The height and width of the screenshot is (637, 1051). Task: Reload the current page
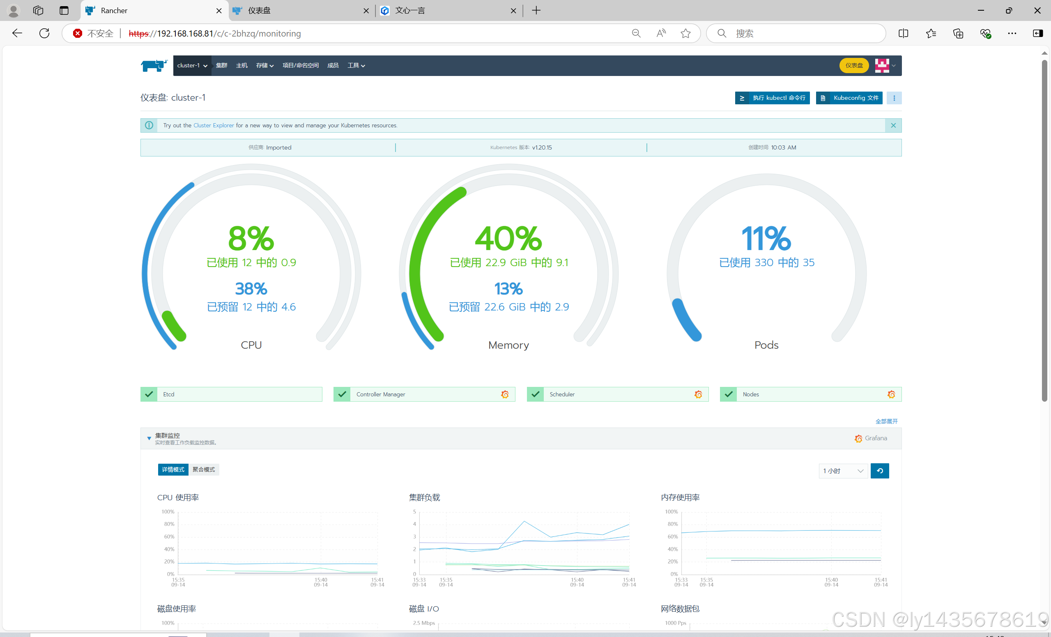click(44, 33)
